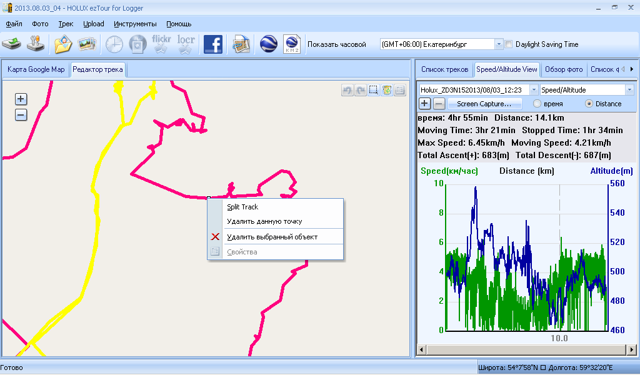Select the время radio button

click(537, 104)
